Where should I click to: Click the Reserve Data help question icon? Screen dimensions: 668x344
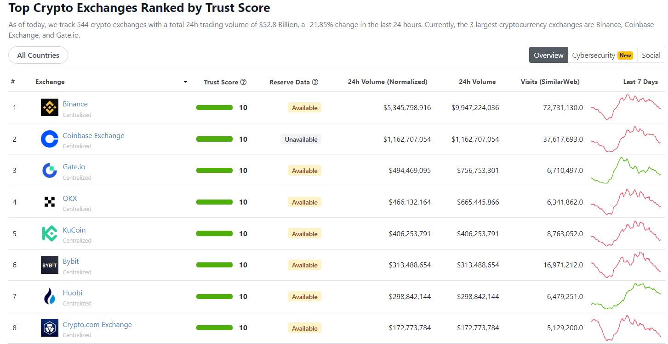[x=315, y=82]
